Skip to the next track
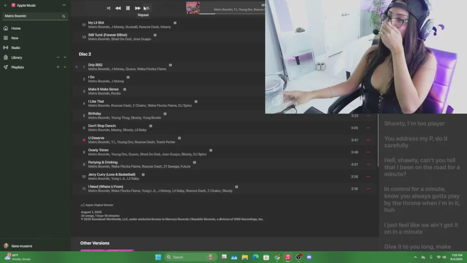467x263 pixels. pos(138,8)
